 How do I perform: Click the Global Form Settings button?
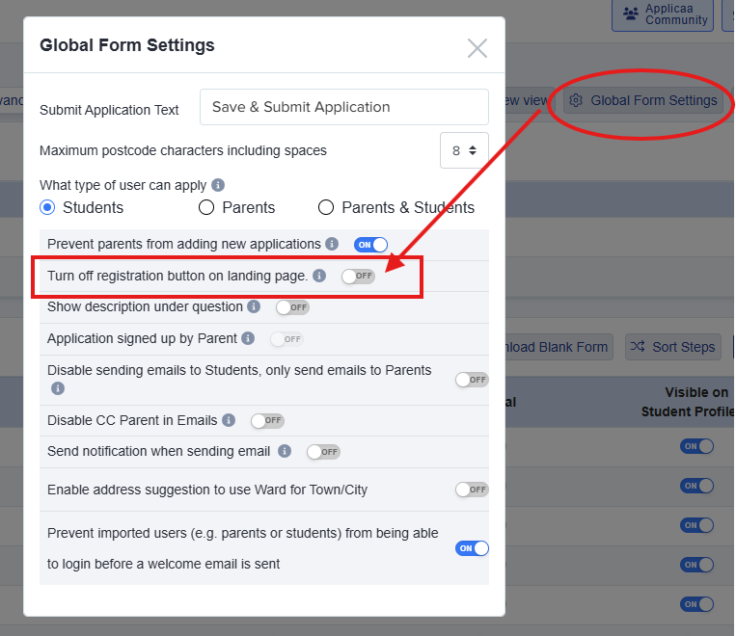[643, 100]
